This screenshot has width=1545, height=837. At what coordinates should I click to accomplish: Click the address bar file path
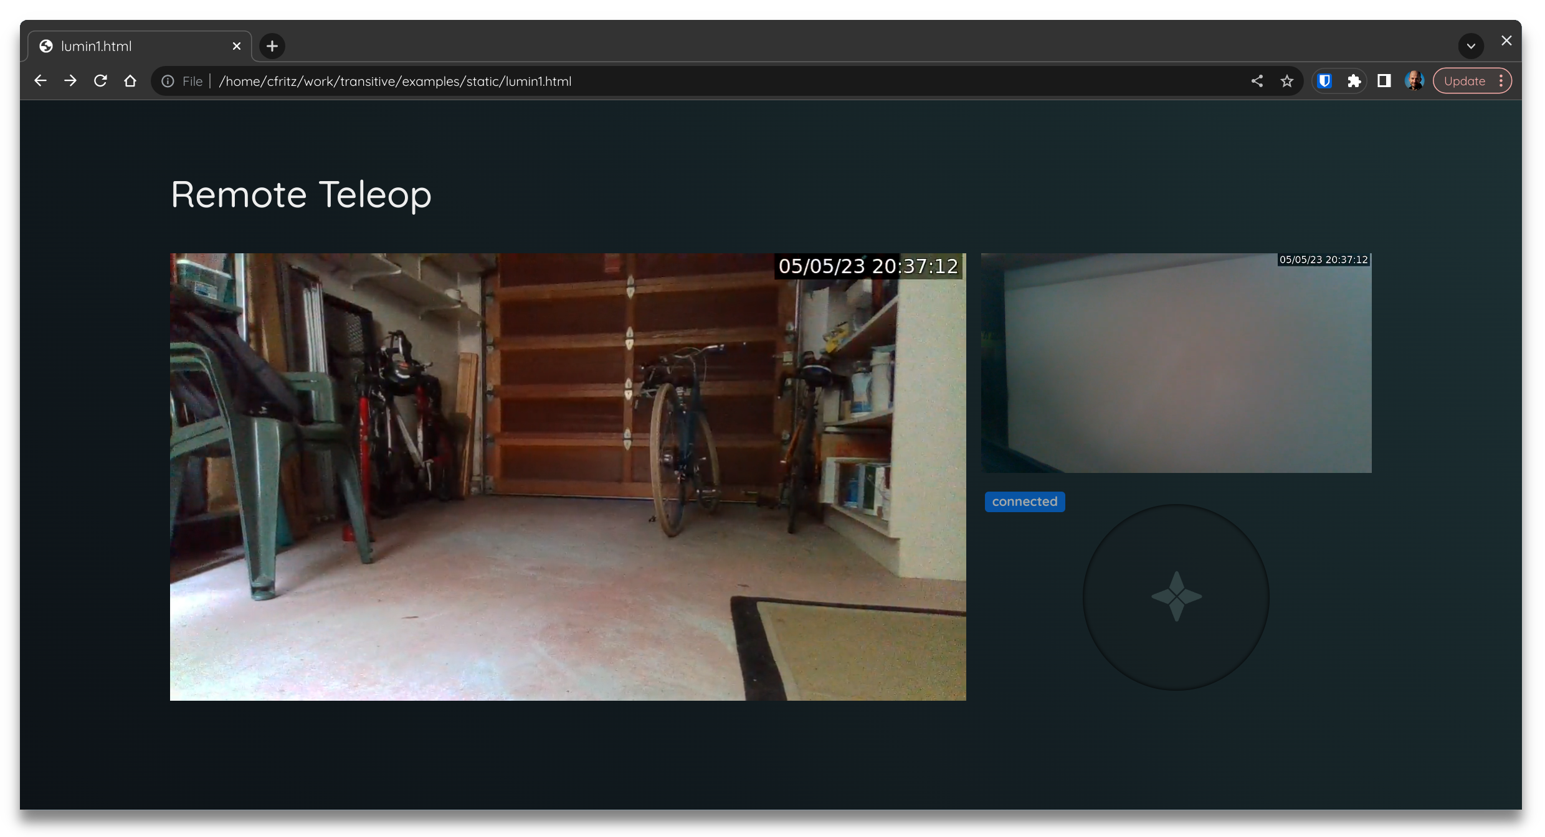coord(395,82)
